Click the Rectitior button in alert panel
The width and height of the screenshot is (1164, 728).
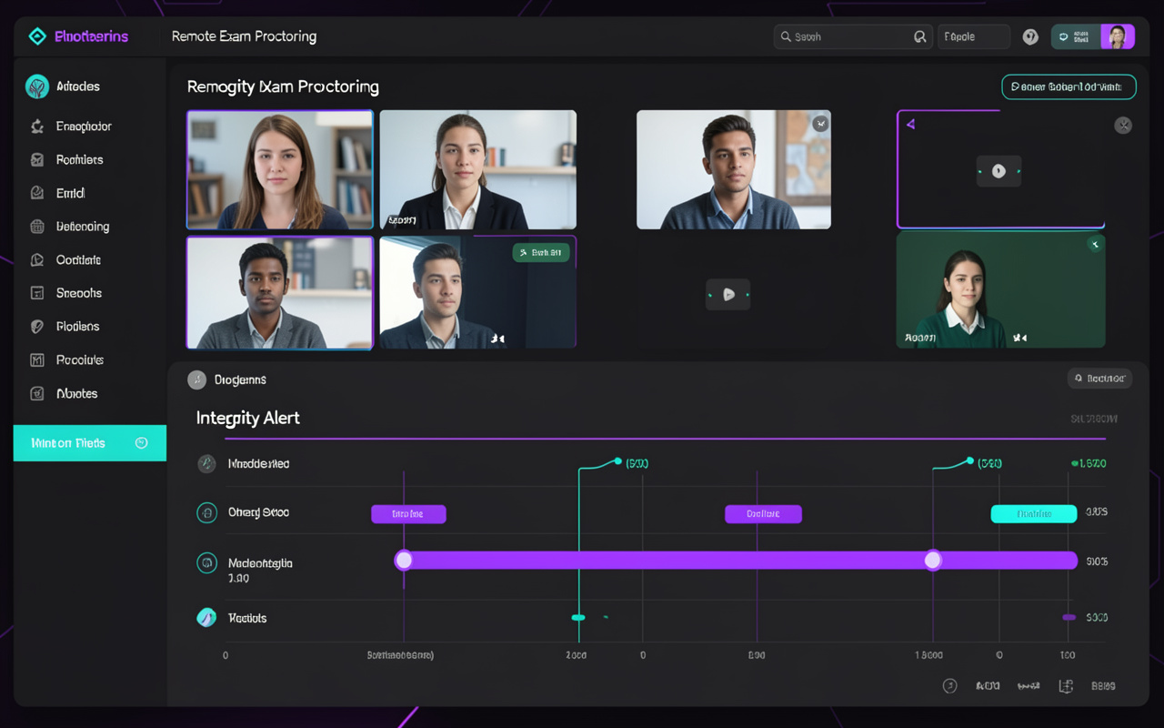1099,379
